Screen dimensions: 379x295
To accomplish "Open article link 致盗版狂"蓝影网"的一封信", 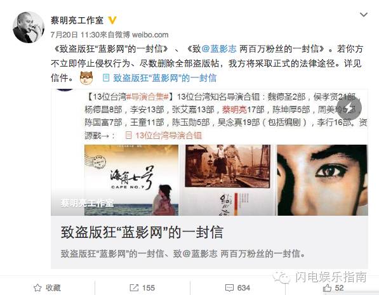I will 164,78.
